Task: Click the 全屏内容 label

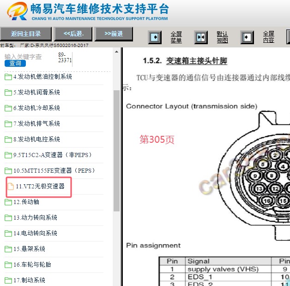Action: [269, 37]
